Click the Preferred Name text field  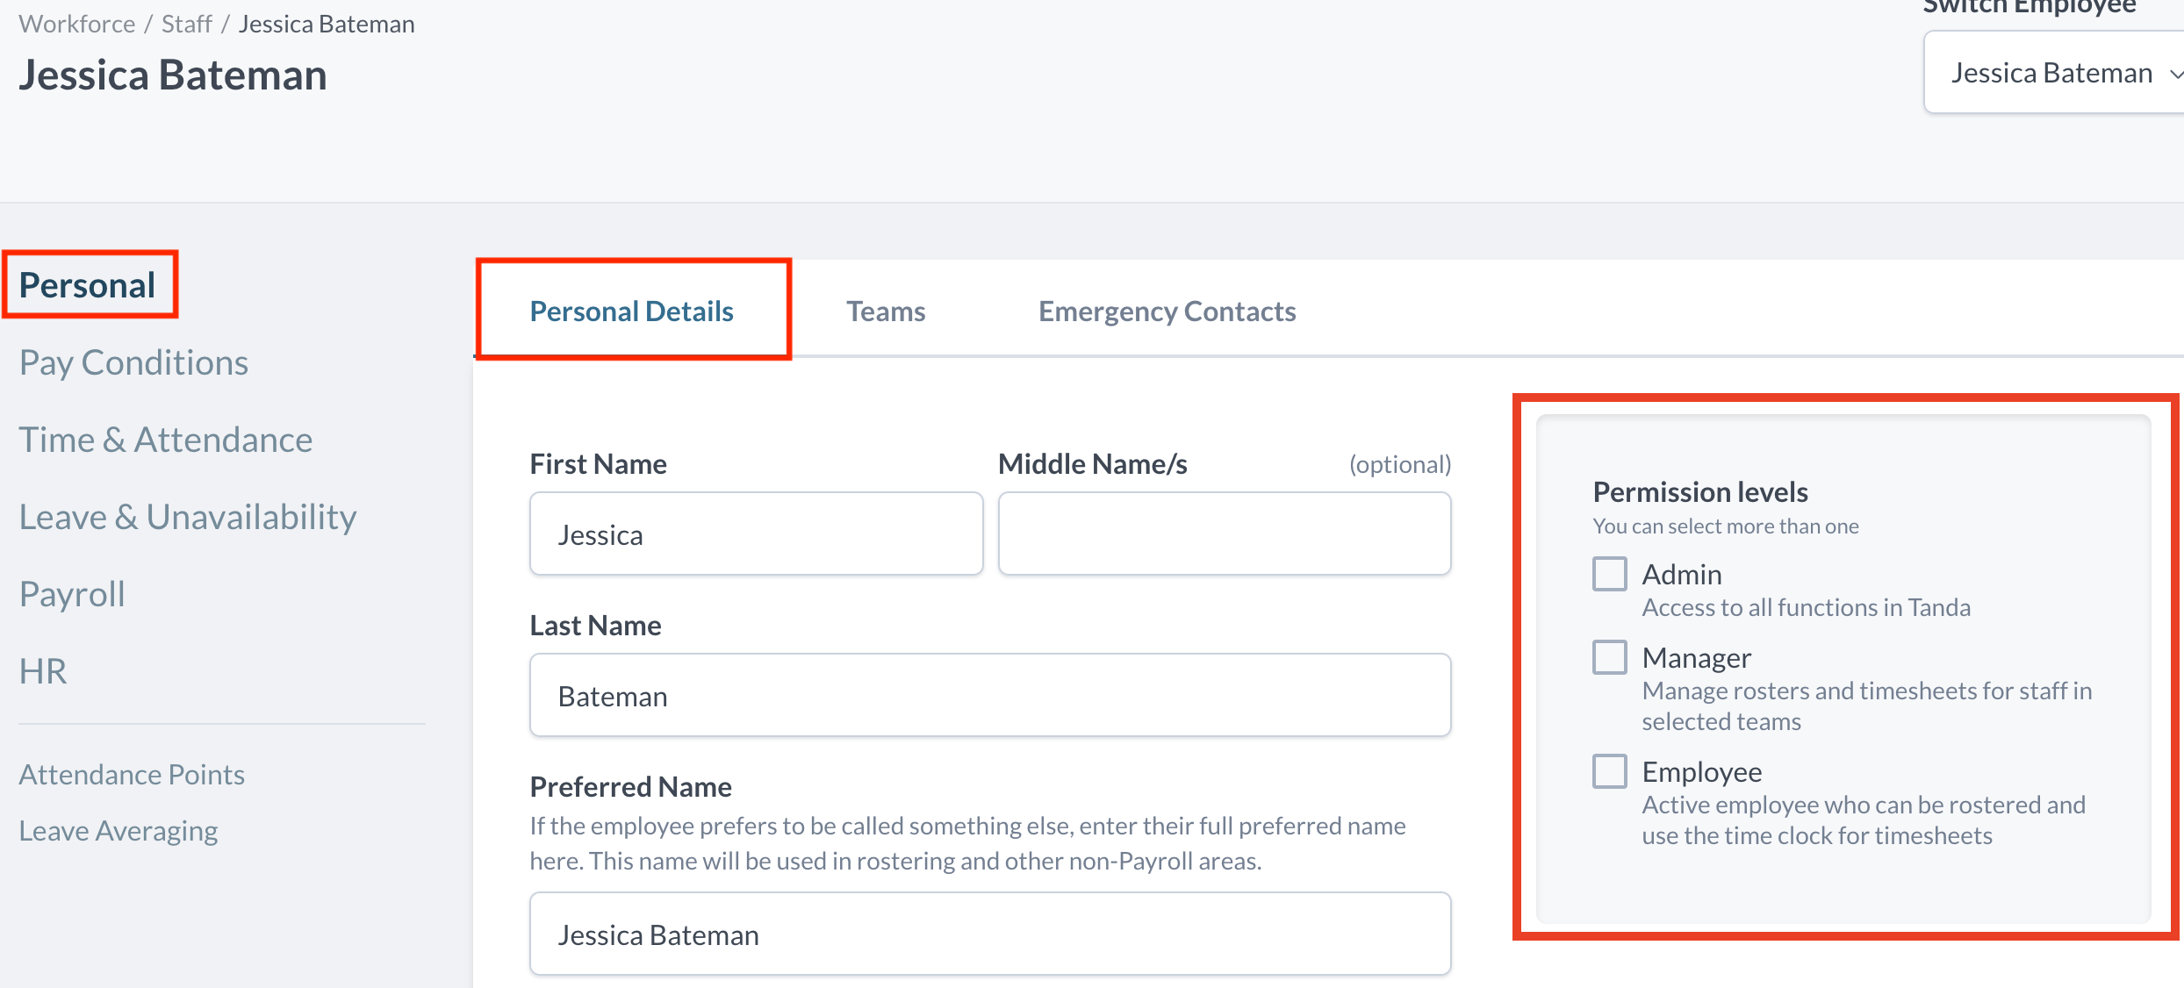[x=989, y=934]
